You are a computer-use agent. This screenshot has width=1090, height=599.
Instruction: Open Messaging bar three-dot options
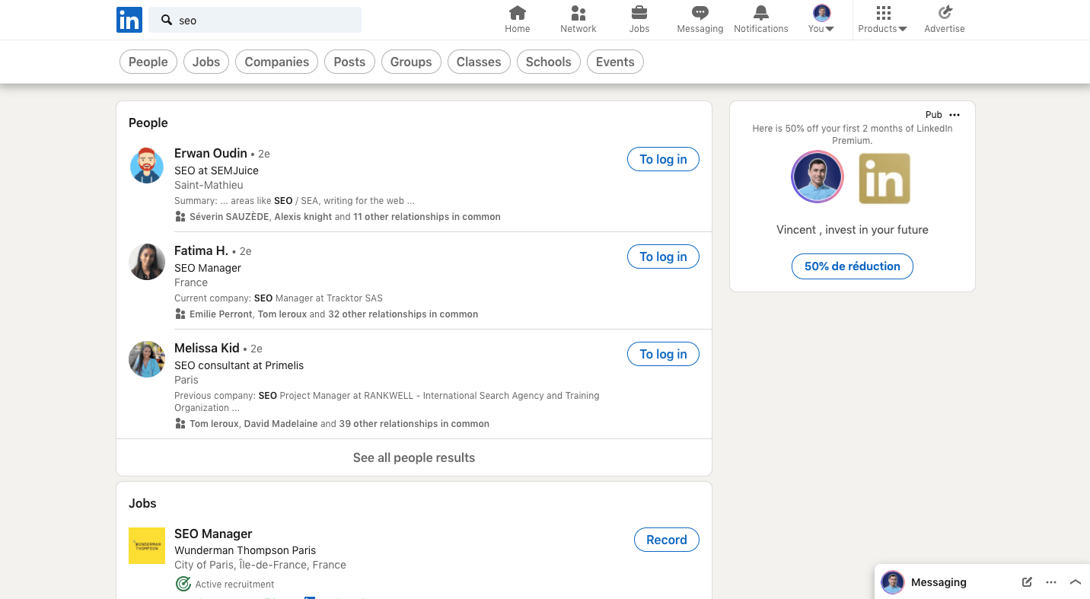tap(1051, 582)
